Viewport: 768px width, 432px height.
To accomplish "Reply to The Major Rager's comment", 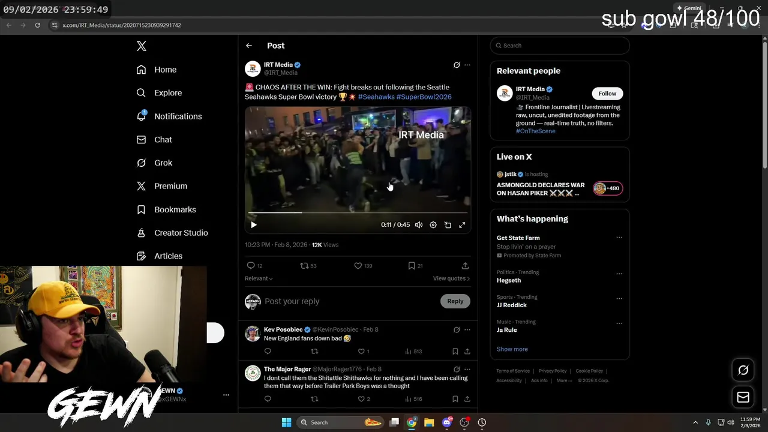I will (268, 399).
